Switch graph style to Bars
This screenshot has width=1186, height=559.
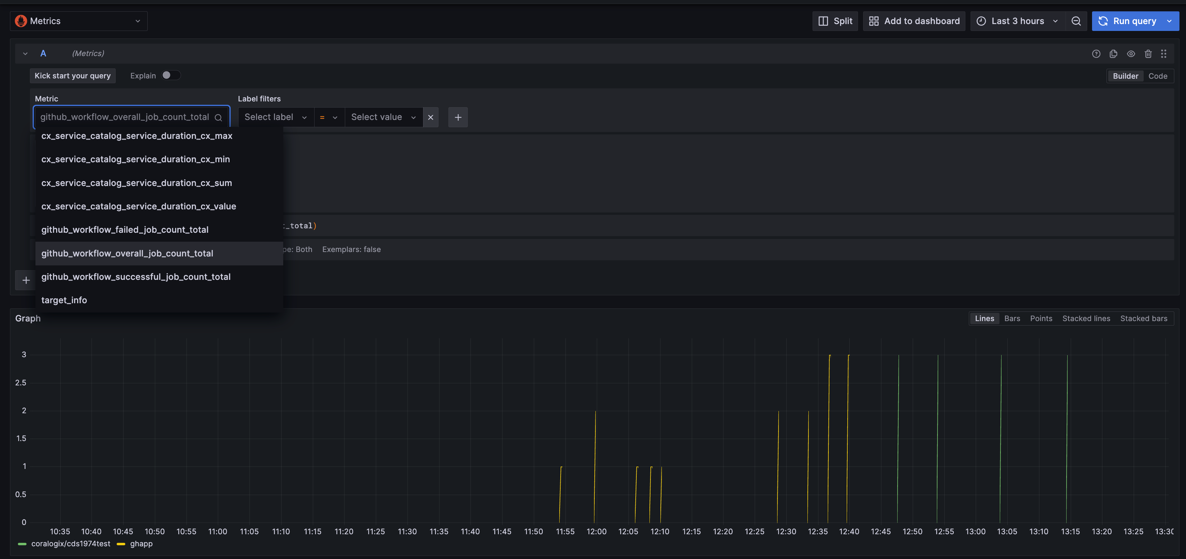pos(1012,318)
